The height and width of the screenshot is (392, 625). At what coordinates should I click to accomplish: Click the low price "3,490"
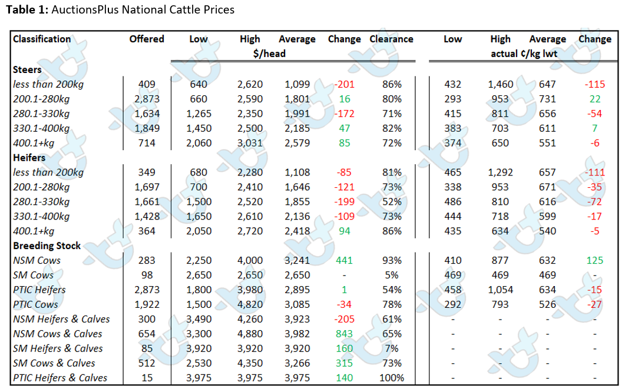(199, 320)
